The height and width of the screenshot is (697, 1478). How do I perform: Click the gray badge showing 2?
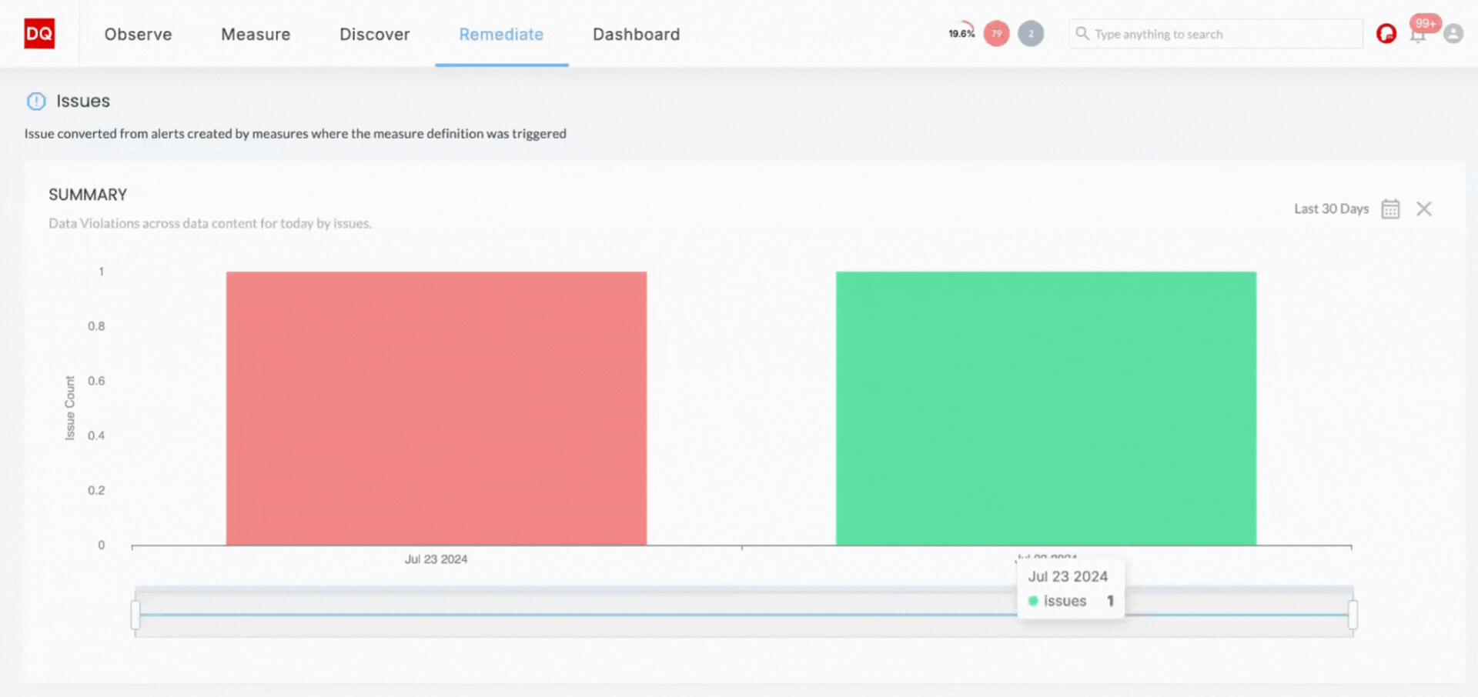point(1031,33)
